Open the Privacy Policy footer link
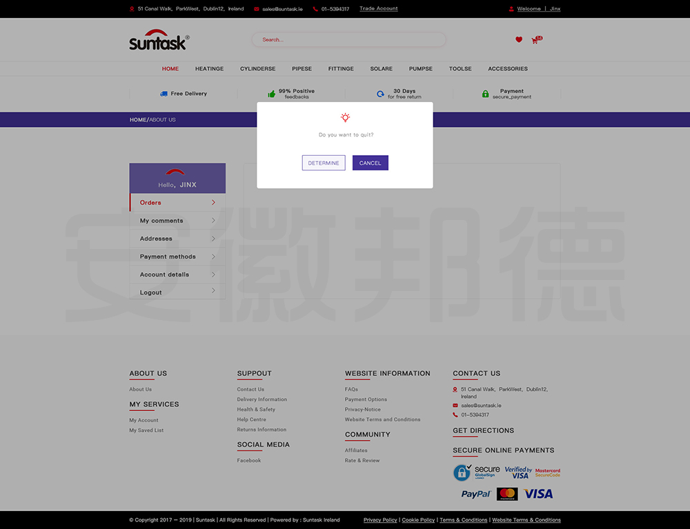Screen dimensions: 690x529 click(380, 520)
